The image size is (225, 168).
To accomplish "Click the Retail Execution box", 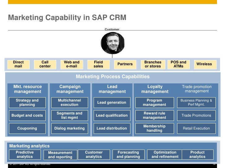I will pyautogui.click(x=196, y=128).
